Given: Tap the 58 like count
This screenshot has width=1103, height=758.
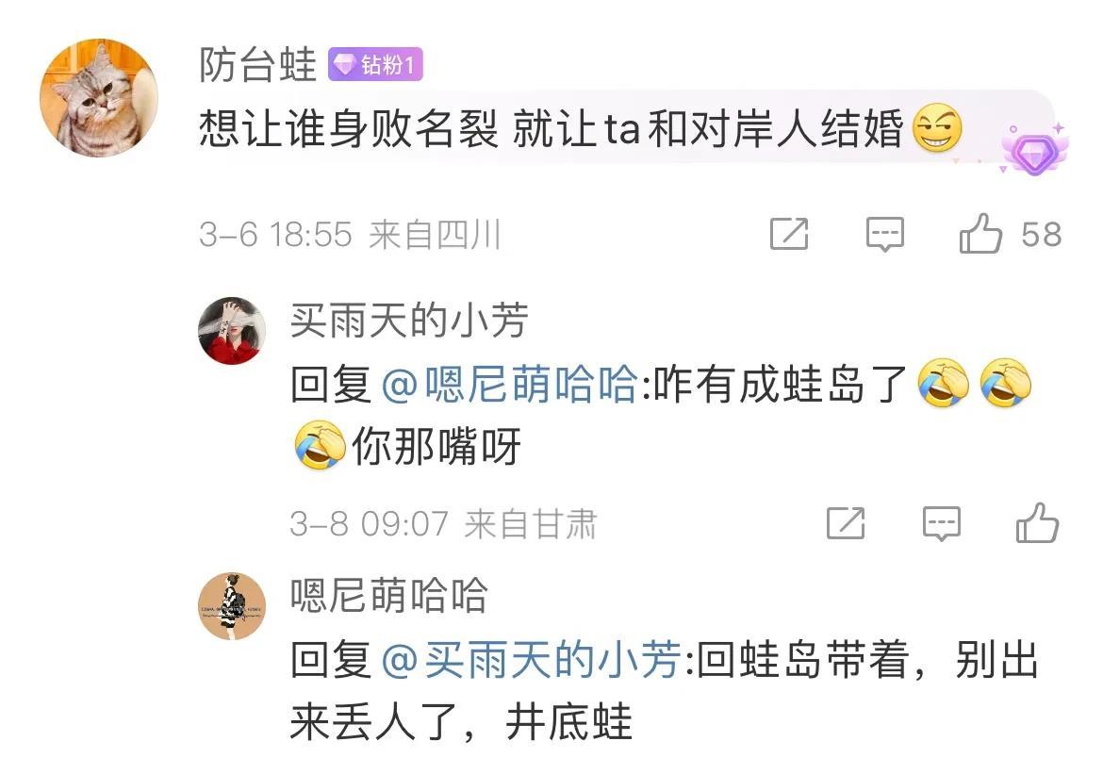Looking at the screenshot, I should pyautogui.click(x=1041, y=235).
